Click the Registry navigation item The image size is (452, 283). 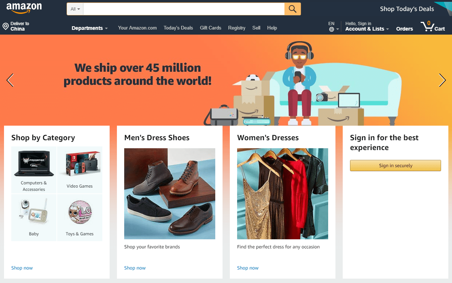click(237, 28)
